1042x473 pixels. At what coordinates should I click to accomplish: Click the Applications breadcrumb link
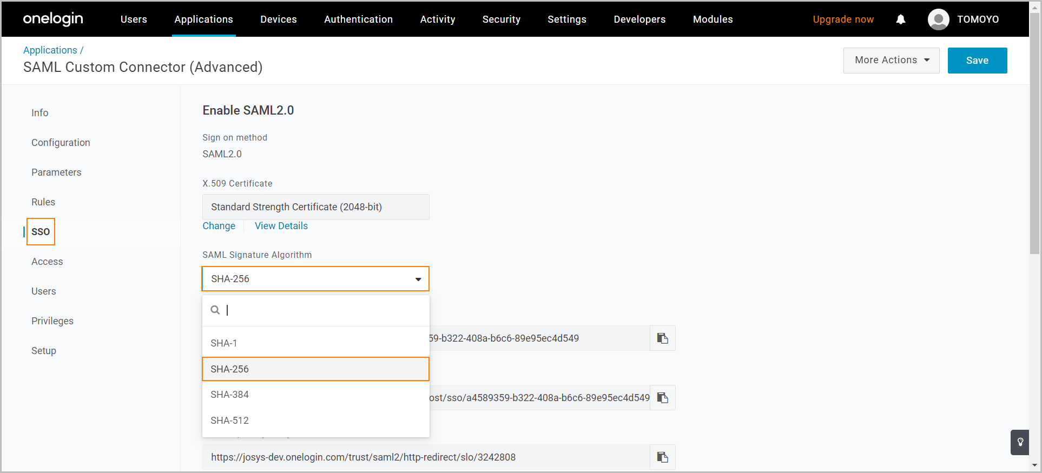[x=50, y=50]
